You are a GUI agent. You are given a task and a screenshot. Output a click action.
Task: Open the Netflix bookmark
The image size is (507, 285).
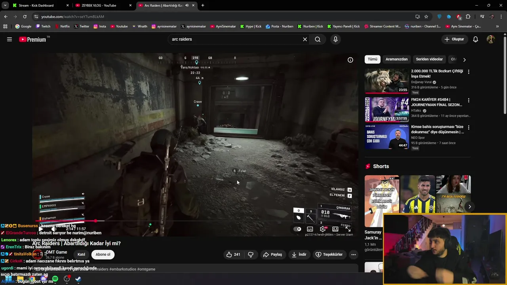(62, 27)
